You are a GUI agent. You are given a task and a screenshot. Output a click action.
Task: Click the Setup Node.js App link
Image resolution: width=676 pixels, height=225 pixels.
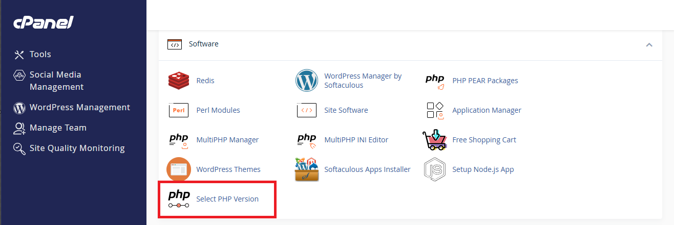pos(483,169)
